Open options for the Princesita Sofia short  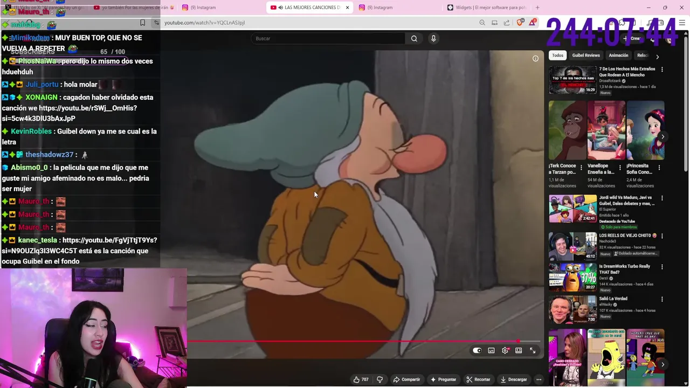(659, 168)
